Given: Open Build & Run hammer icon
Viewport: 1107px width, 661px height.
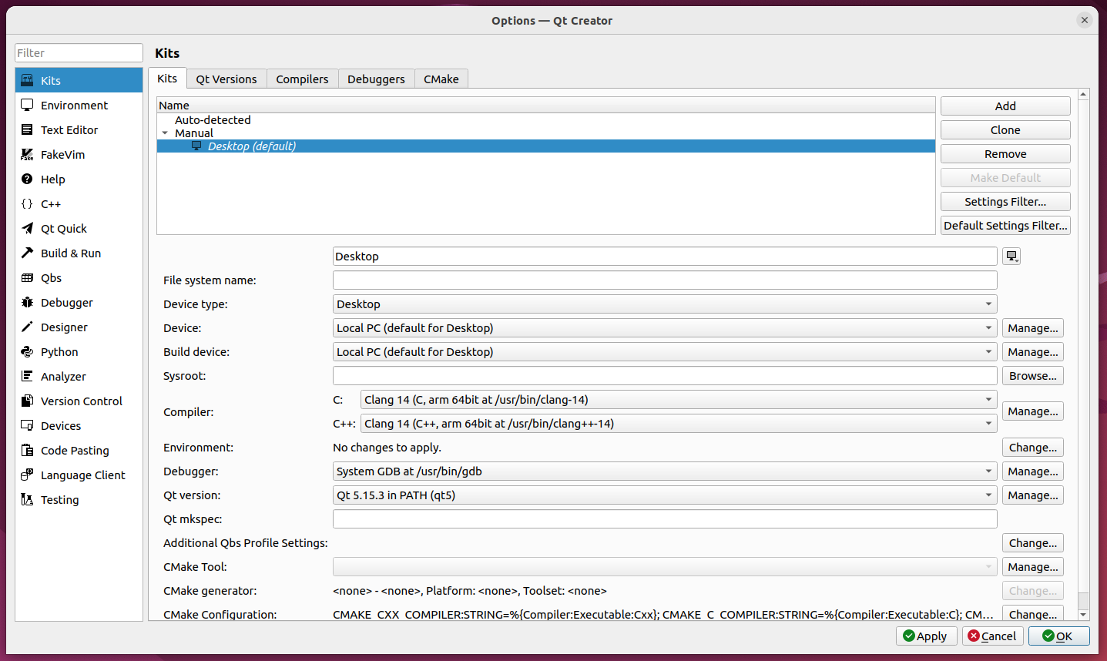Looking at the screenshot, I should click(x=27, y=253).
